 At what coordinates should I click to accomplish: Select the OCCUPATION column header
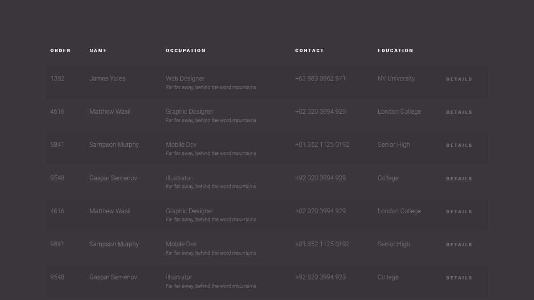186,50
